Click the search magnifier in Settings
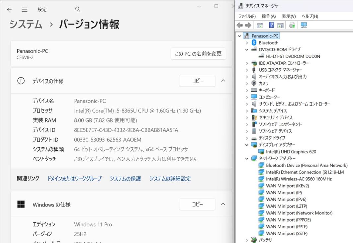The height and width of the screenshot is (243, 353). [x=78, y=9]
